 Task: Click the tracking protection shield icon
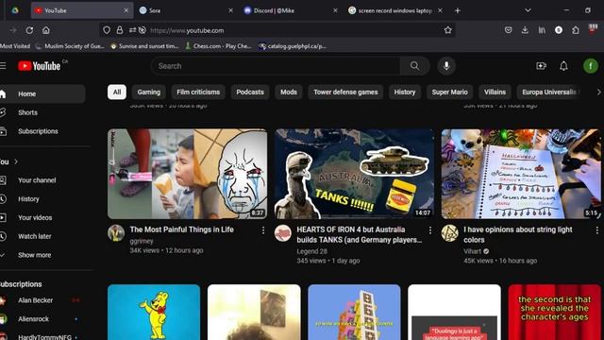107,30
